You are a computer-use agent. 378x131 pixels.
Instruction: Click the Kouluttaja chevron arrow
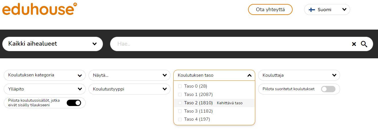[x=334, y=75]
